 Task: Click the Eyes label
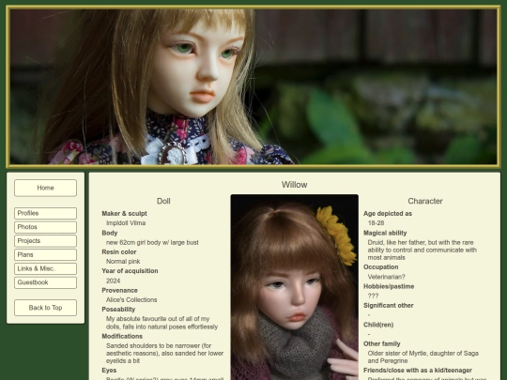(109, 371)
